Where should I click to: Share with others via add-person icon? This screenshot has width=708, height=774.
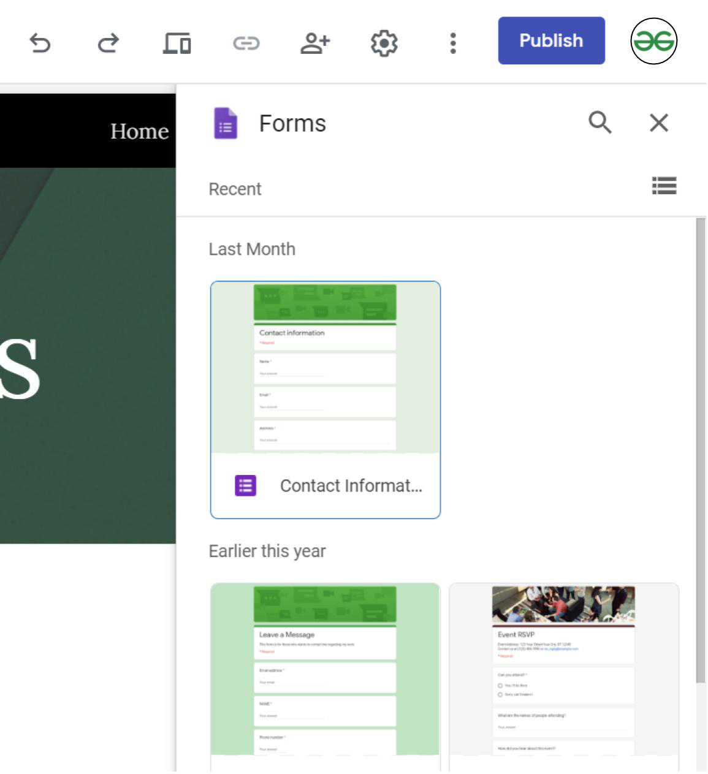pyautogui.click(x=315, y=43)
